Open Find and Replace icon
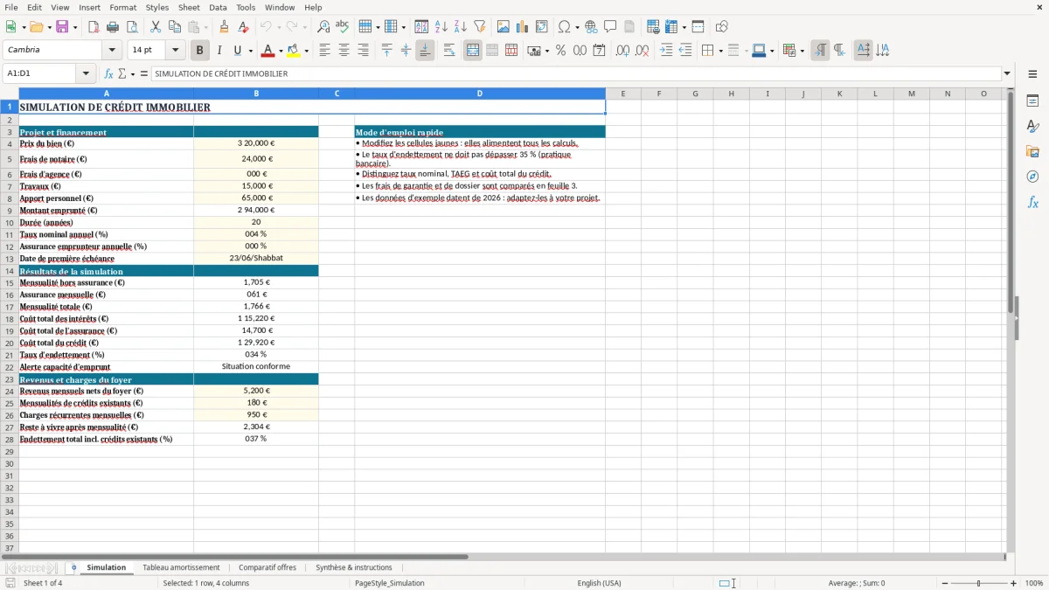Image resolution: width=1049 pixels, height=590 pixels. [323, 27]
